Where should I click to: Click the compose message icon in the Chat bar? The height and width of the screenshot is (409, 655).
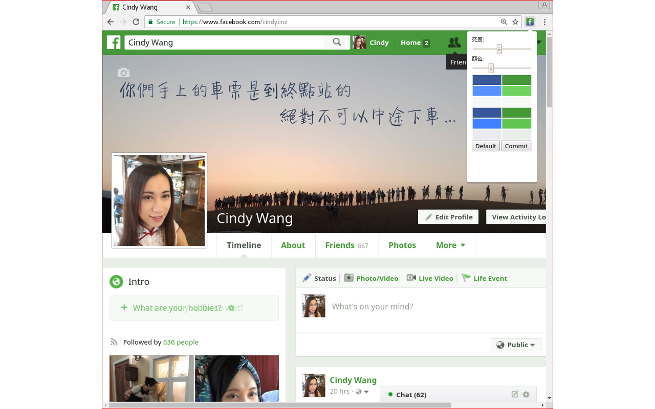pos(515,394)
